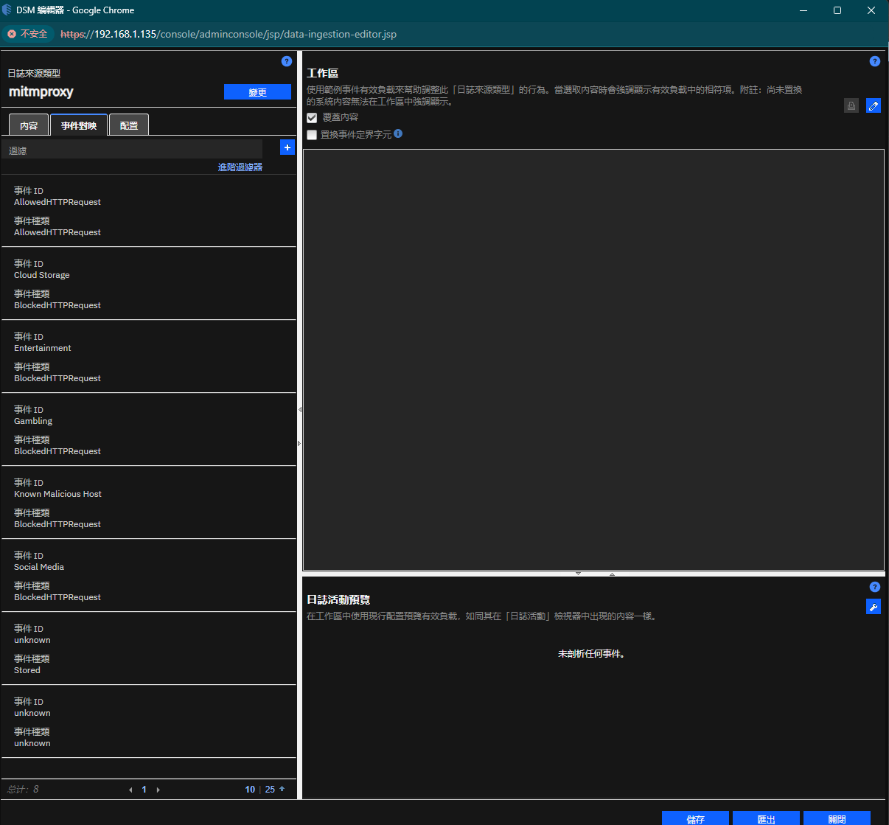Image resolution: width=889 pixels, height=825 pixels.
Task: Click the 匯出 export button
Action: [x=766, y=818]
